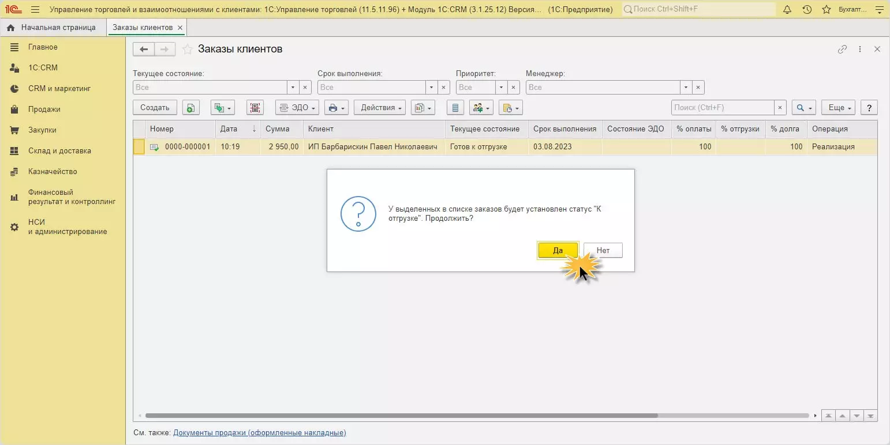Image resolution: width=890 pixels, height=445 pixels.
Task: Open Склад и доставка section
Action: [x=59, y=151]
